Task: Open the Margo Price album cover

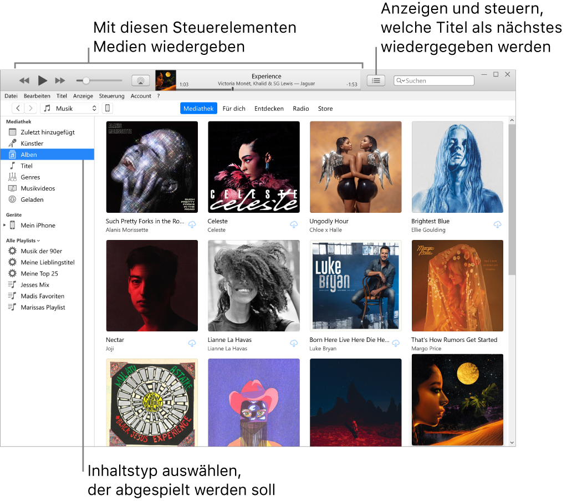Action: 457,285
